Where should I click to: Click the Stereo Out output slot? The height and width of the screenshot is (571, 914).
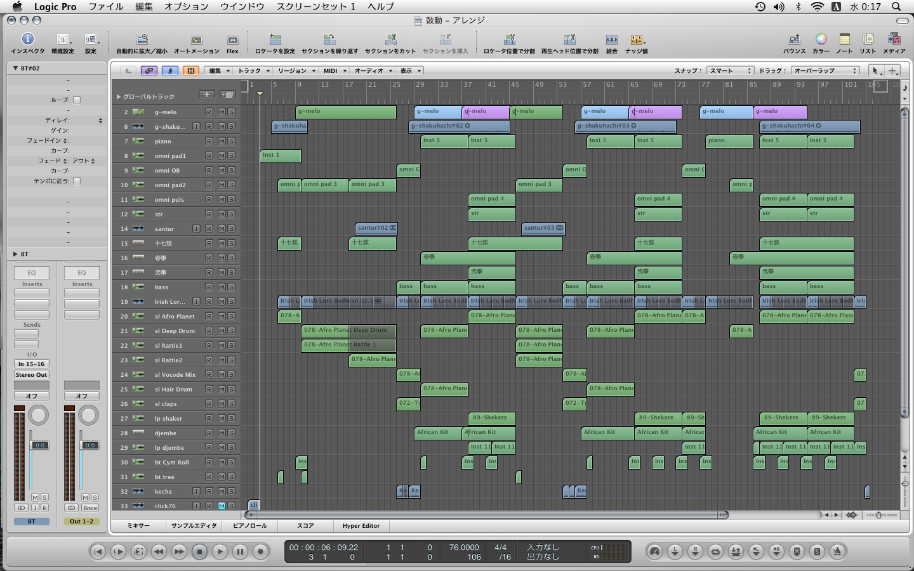pyautogui.click(x=32, y=375)
